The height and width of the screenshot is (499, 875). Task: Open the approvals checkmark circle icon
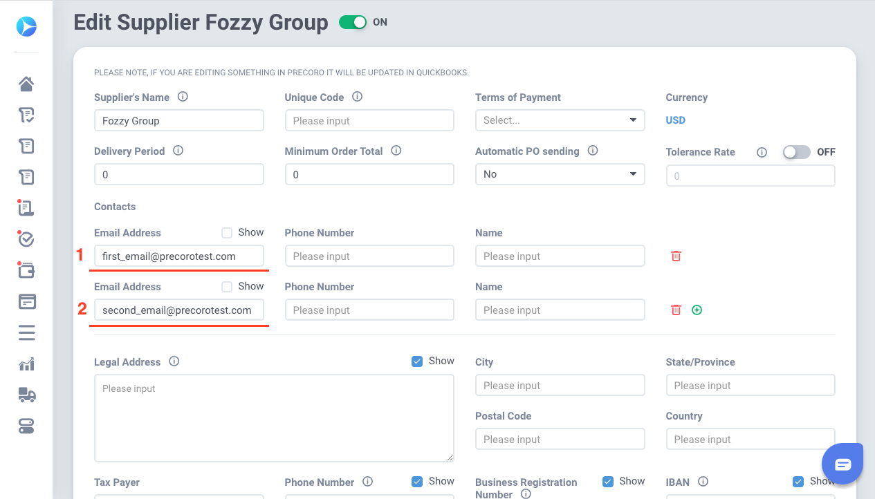[x=26, y=239]
